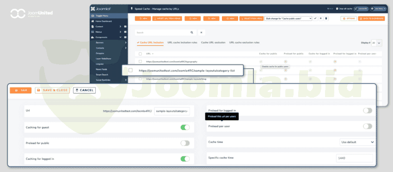Screen dimensions: 393x172
Task: Clear the search with the X button
Action: (202, 32)
